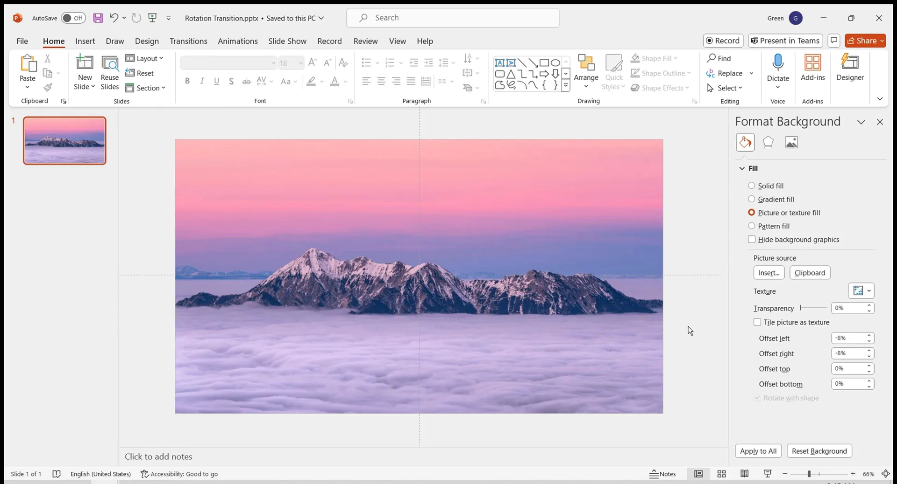Select Solid fill option
Screen dimensions: 897x484
tap(751, 186)
